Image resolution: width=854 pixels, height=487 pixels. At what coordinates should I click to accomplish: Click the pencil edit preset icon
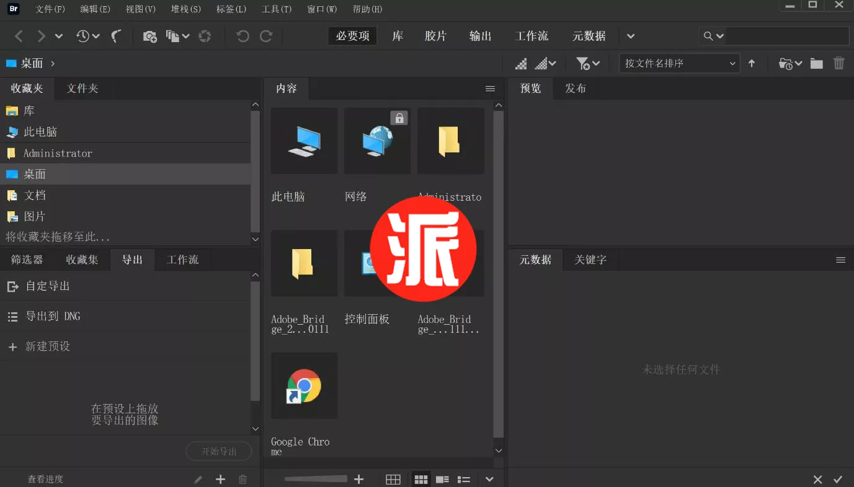click(198, 479)
